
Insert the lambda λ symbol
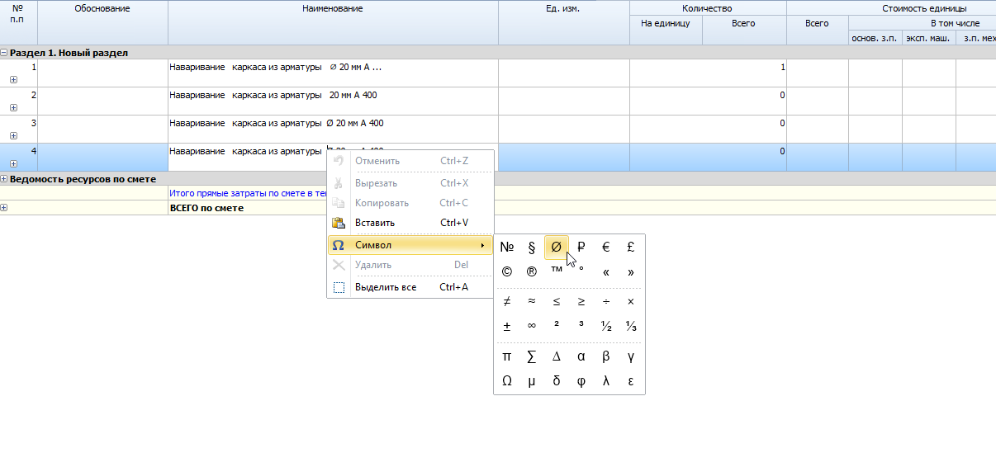point(606,381)
